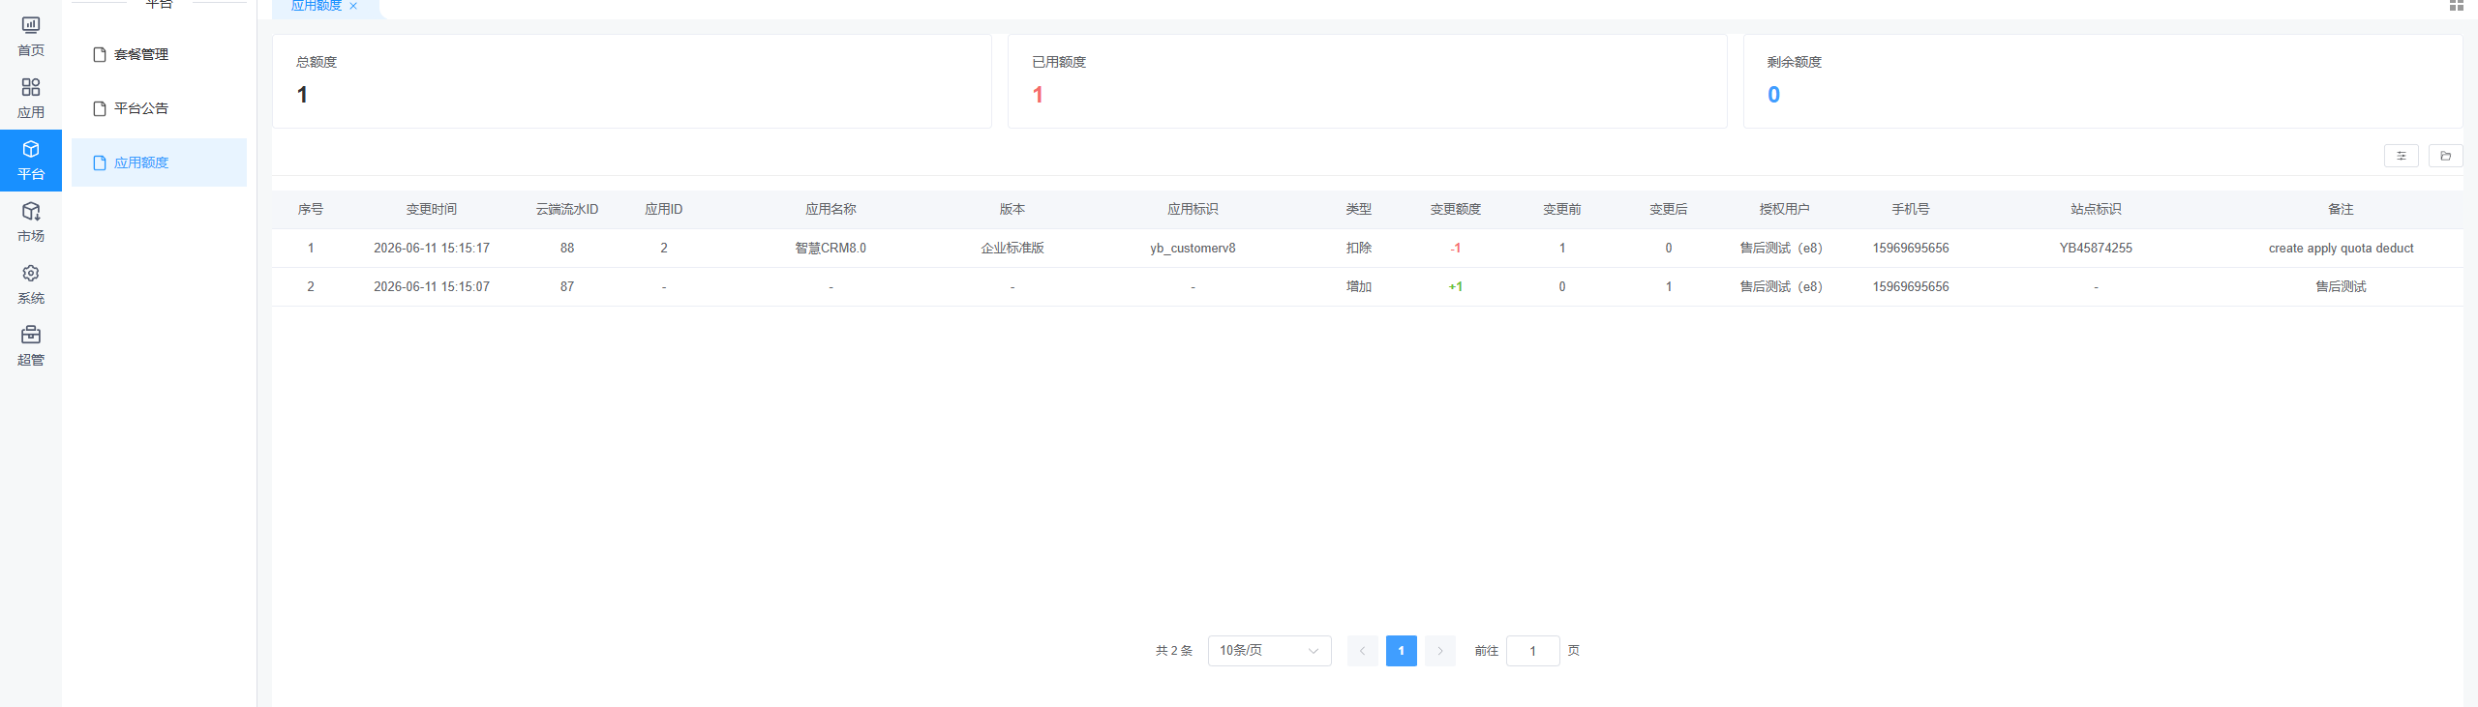Close the 应用额度 tab with the x

pyautogui.click(x=353, y=6)
